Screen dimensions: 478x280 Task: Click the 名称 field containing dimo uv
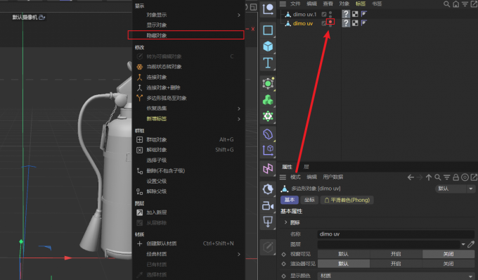tap(396, 234)
